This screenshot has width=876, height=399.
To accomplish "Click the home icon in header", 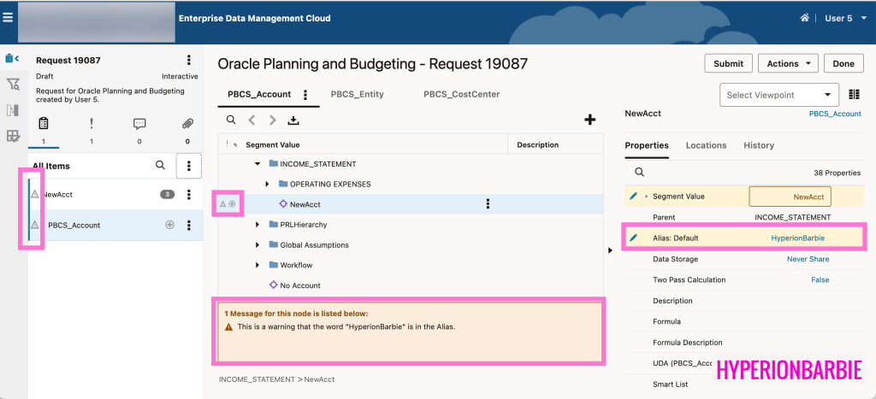I will (x=804, y=18).
